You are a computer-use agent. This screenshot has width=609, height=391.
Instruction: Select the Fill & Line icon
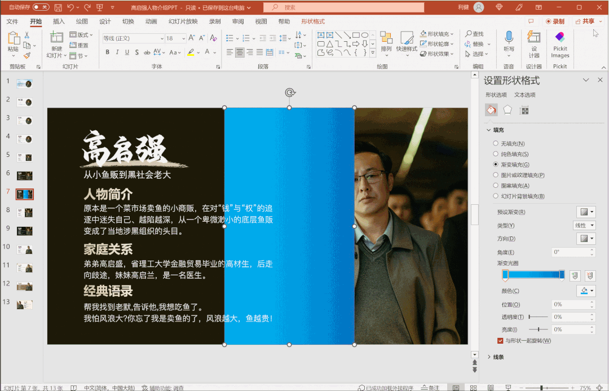[491, 111]
